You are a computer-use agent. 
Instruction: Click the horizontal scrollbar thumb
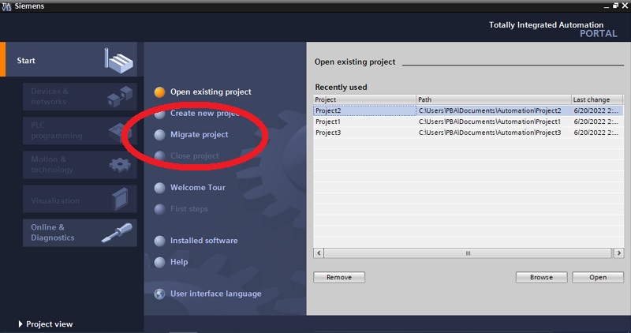pyautogui.click(x=468, y=253)
